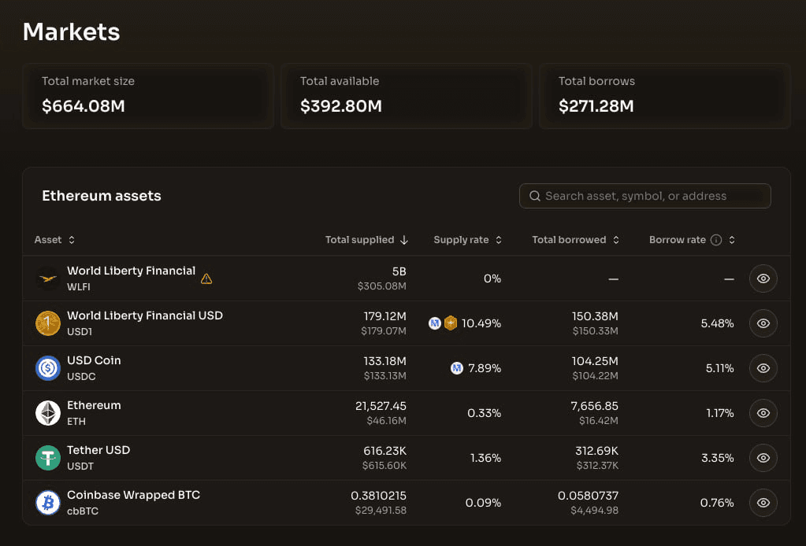View USD1 market details eye icon
806x546 pixels.
tap(763, 323)
